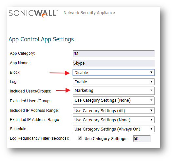
Task: Uncheck Use Category Settings checkbox
Action: tap(80, 138)
